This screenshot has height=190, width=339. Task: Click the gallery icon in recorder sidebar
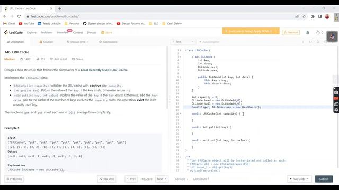click(336, 104)
